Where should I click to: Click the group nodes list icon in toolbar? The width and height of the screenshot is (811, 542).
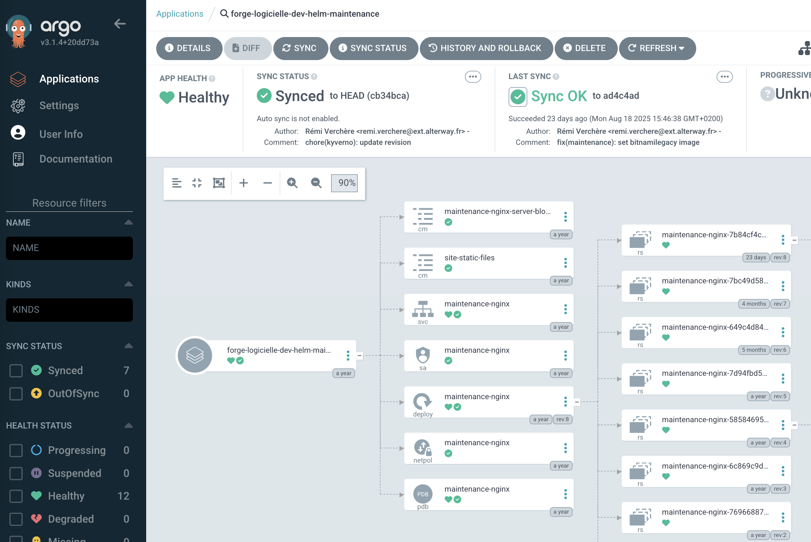point(177,183)
